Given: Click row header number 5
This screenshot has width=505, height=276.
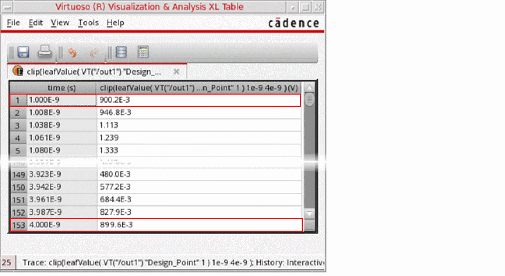Looking at the screenshot, I should click(18, 150).
